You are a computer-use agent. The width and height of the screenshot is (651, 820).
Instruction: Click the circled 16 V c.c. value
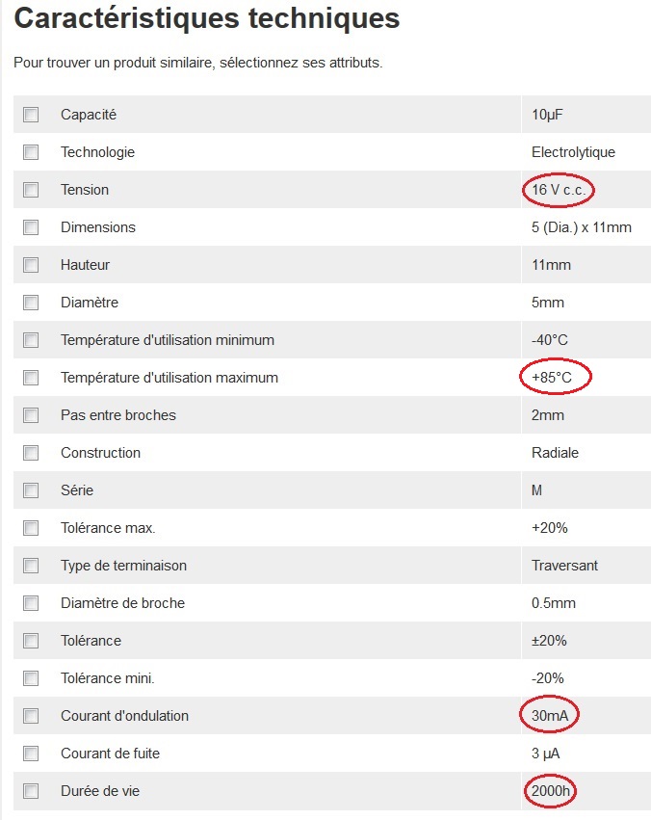[x=558, y=190]
